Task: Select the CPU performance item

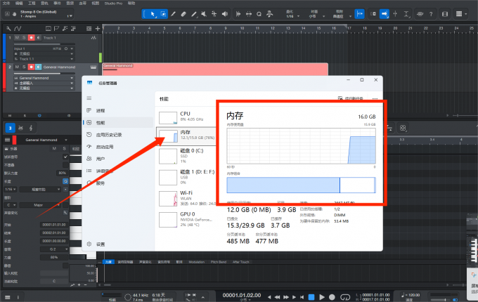Action: pyautogui.click(x=186, y=117)
